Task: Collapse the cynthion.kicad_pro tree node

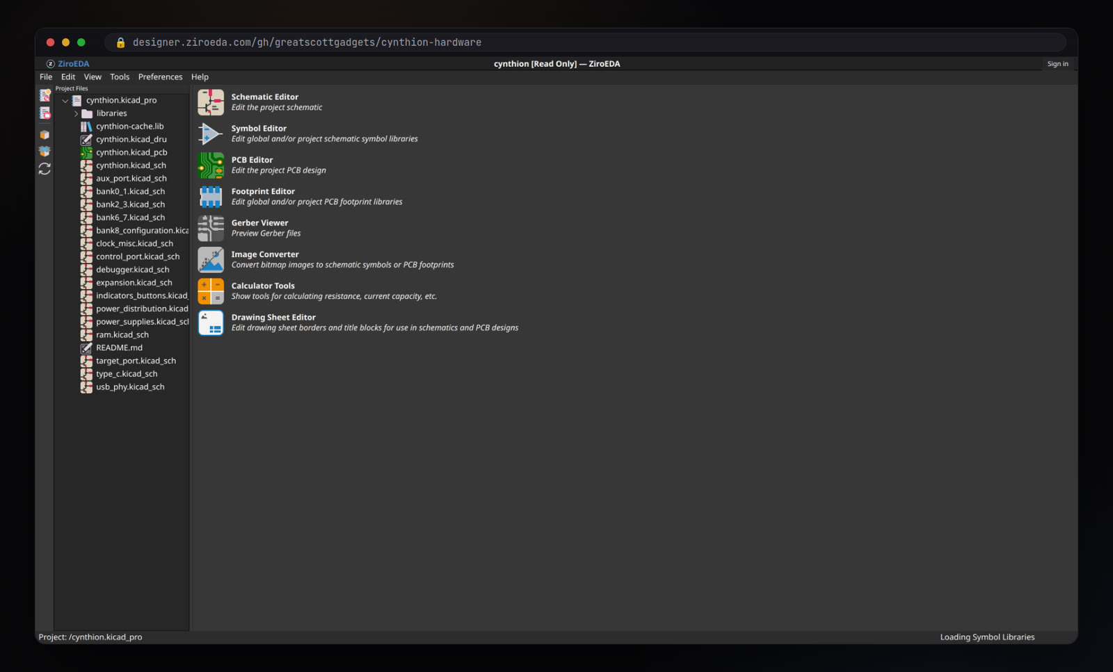Action: (65, 101)
